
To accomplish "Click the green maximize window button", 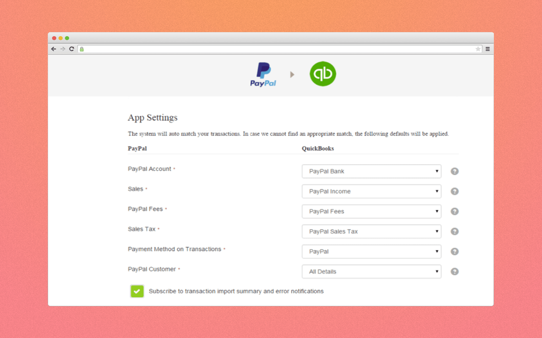I will 67,38.
